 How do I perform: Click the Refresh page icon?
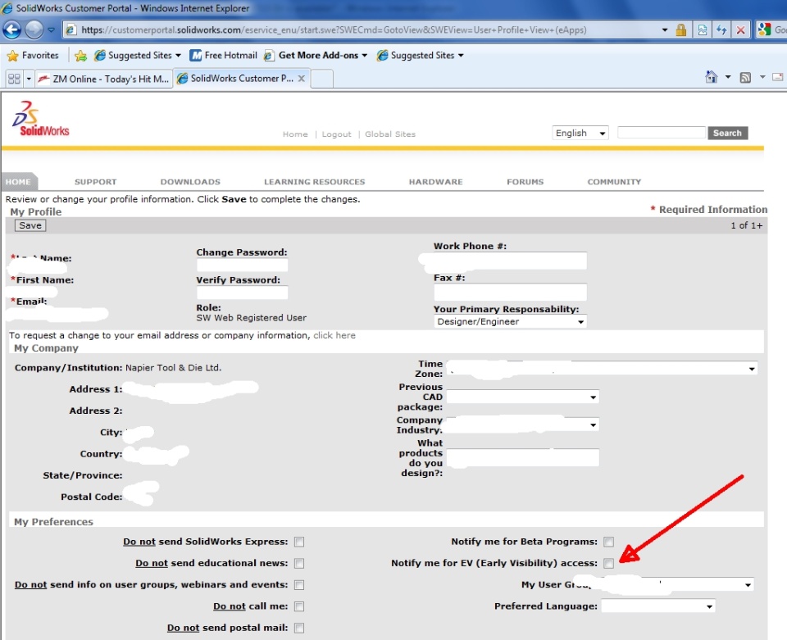(x=721, y=30)
